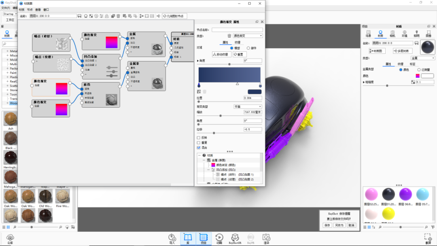Select 颜色 metal type radio button
437x246 pixels.
401,70
